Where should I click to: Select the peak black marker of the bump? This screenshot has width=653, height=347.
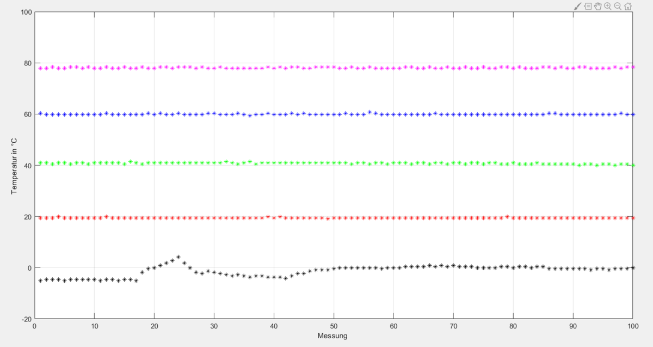pyautogui.click(x=178, y=257)
